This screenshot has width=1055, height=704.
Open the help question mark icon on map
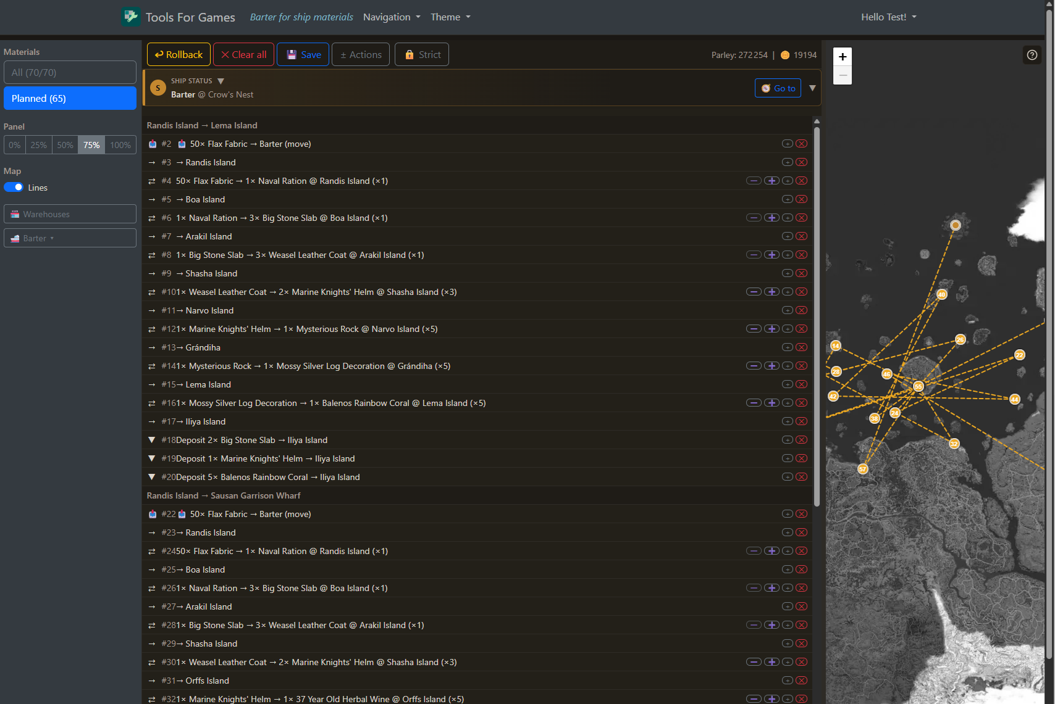(1032, 55)
